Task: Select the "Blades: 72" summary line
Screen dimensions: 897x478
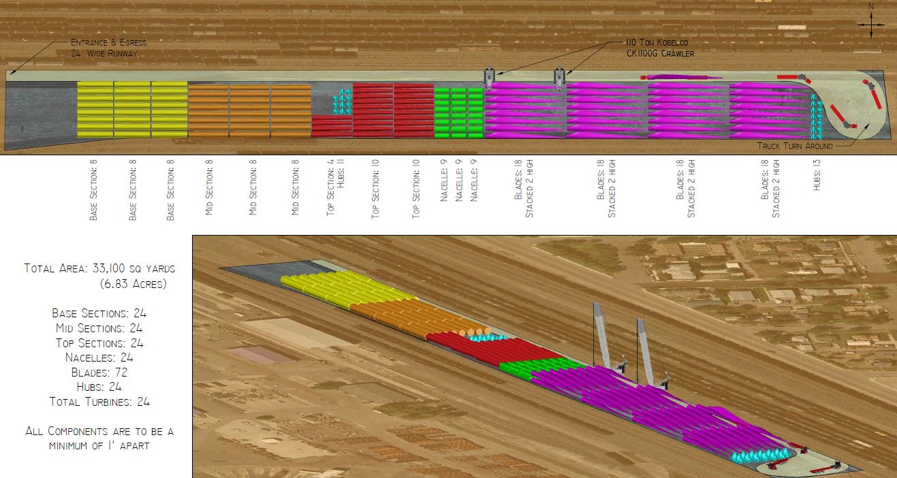Action: click(99, 372)
